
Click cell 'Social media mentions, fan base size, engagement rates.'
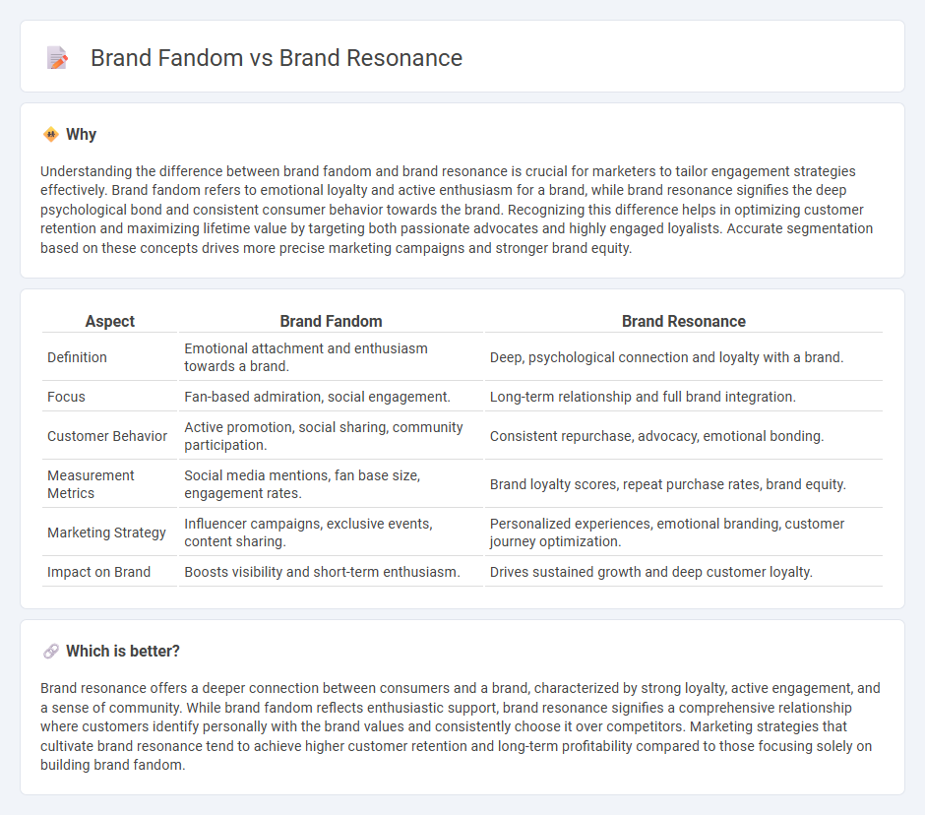pos(331,484)
